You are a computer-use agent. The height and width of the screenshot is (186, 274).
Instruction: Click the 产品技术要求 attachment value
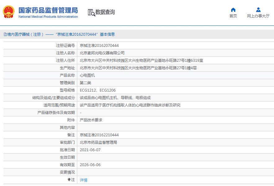(x=91, y=120)
